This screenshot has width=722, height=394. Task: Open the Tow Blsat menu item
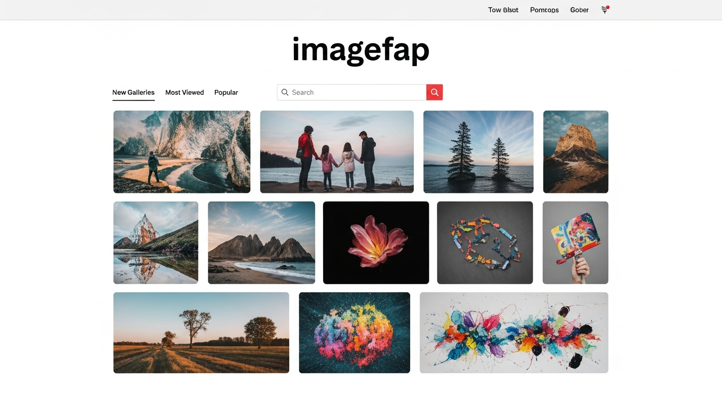(503, 10)
